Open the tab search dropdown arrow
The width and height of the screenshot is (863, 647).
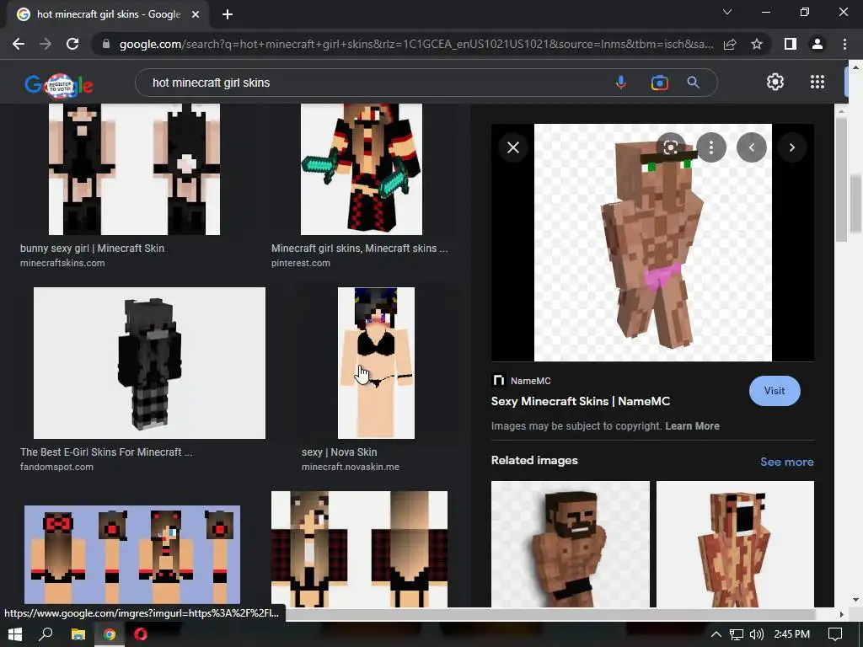[x=727, y=12]
